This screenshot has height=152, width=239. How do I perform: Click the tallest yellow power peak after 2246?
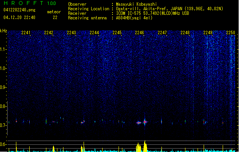(145, 146)
